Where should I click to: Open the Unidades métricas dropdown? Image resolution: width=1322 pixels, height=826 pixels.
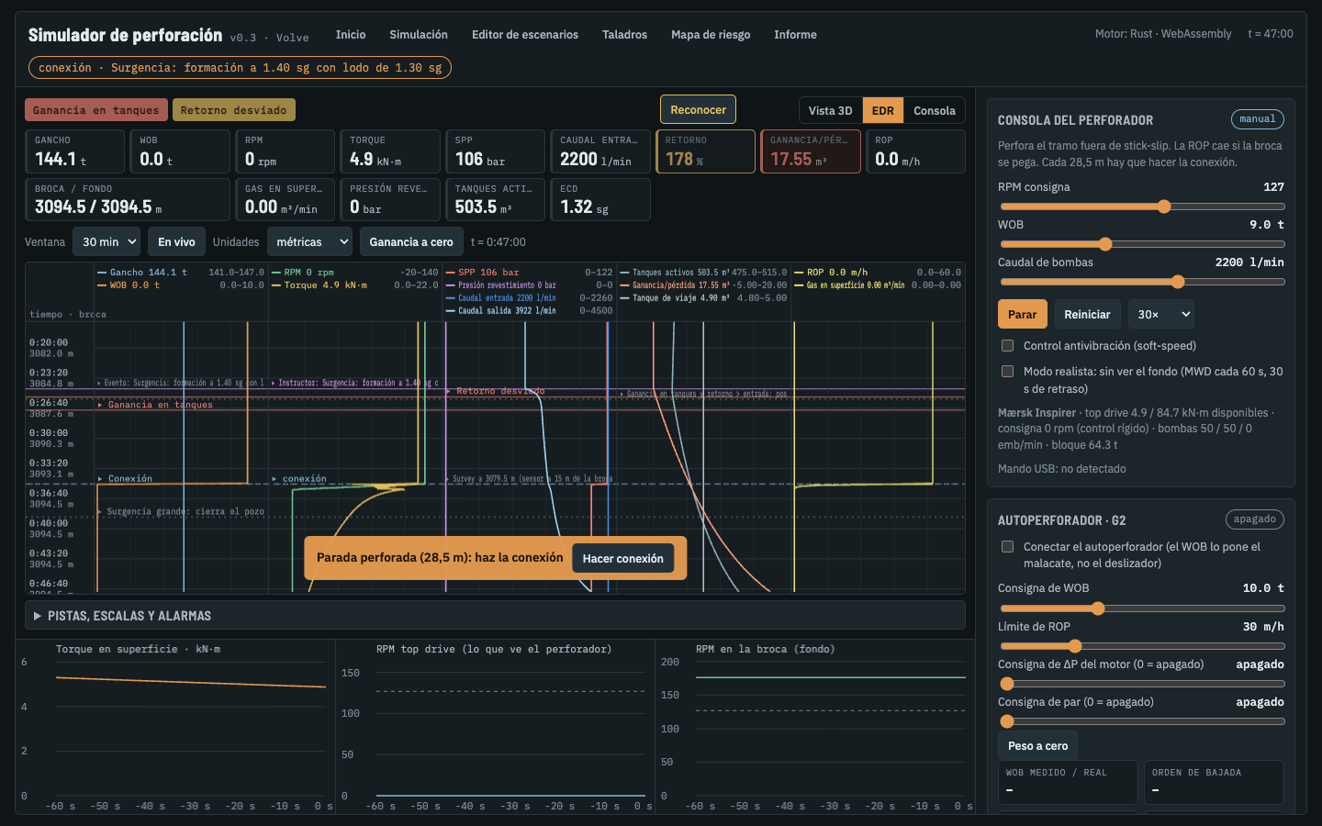point(309,242)
